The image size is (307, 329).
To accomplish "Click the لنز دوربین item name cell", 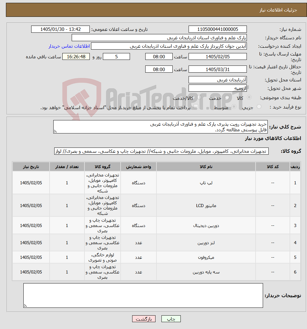I will click(x=206, y=243).
